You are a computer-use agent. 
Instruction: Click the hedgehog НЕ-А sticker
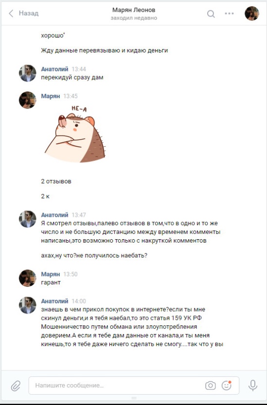pos(75,134)
